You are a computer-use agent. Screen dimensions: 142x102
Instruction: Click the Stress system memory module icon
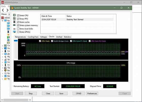pyautogui.click(x=14, y=25)
